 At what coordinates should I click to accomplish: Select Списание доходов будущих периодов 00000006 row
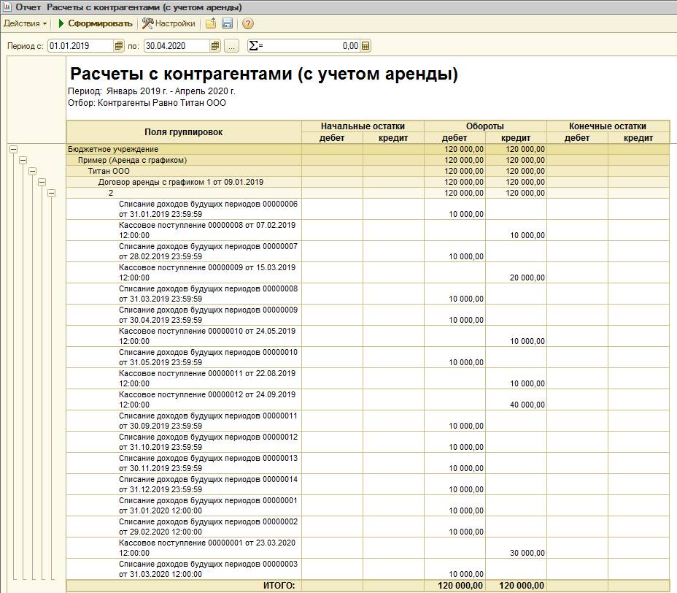(368, 209)
